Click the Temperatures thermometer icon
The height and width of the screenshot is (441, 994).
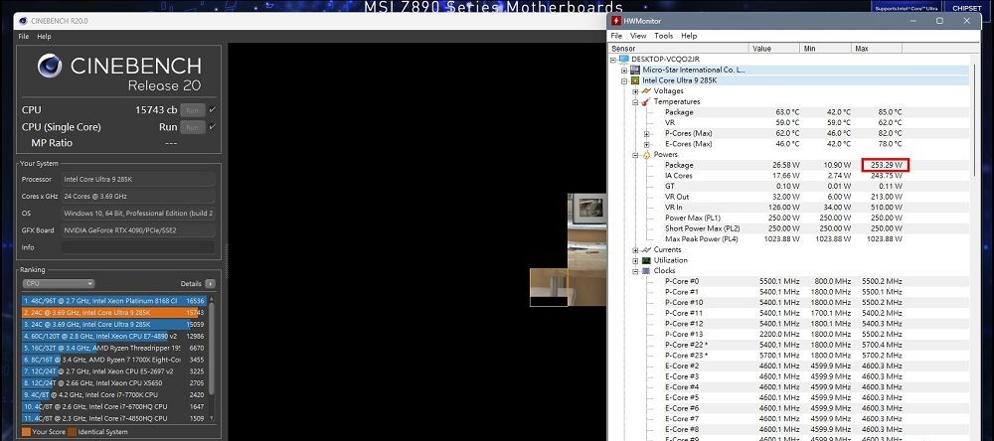(x=647, y=101)
